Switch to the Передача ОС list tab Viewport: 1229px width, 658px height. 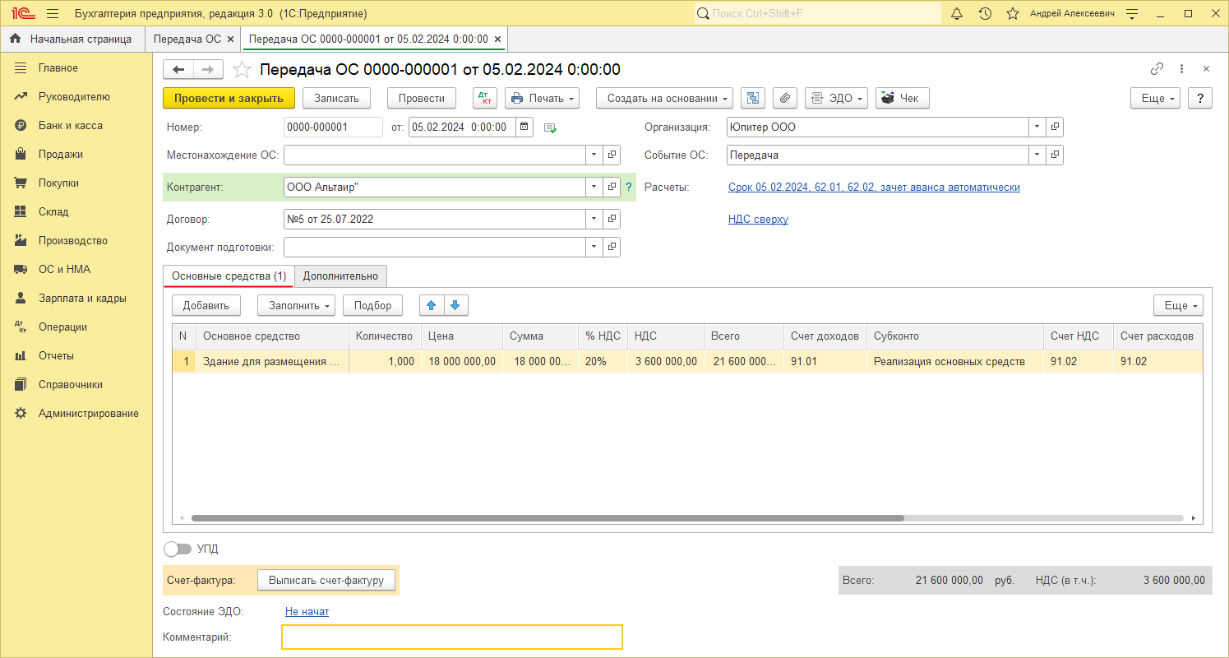click(187, 39)
